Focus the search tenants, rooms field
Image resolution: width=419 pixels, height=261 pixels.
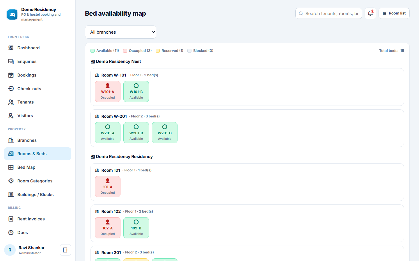[x=329, y=13]
